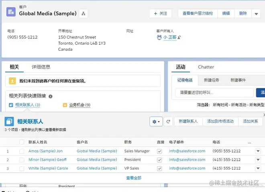This screenshot has width=265, height=192.
Task: Close the related contacts popup panel
Action: (x=264, y=115)
